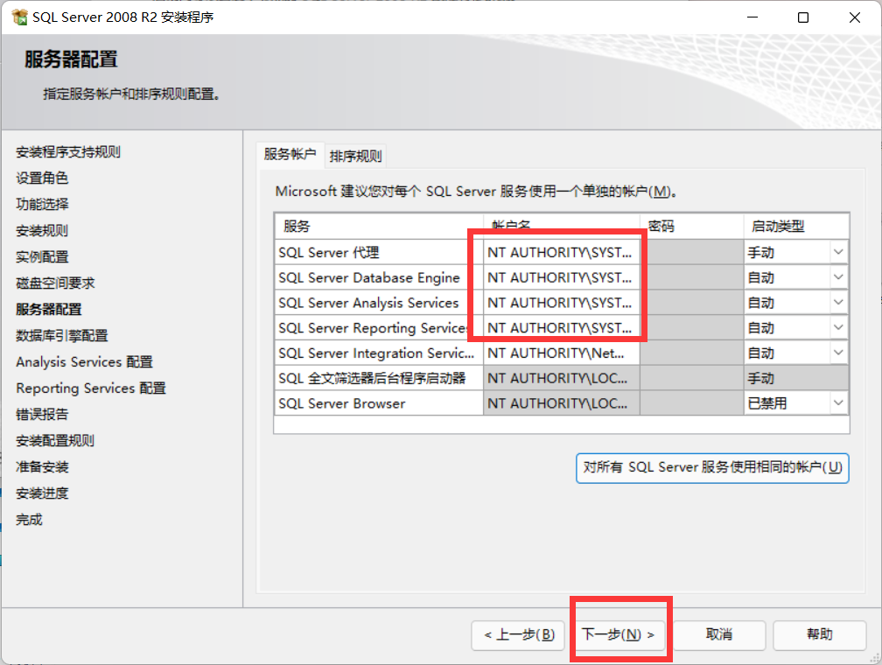Open startup type dropdown for Analysis Services
Viewport: 882px width, 665px height.
point(838,303)
